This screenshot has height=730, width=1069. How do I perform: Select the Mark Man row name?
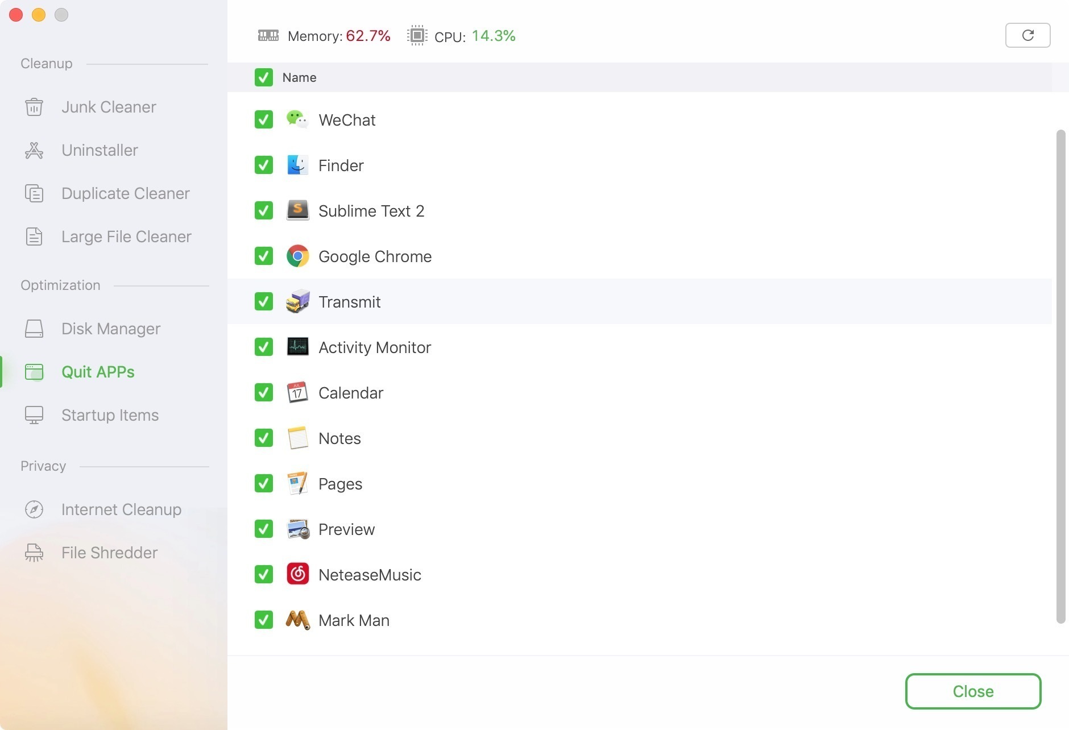pos(354,620)
